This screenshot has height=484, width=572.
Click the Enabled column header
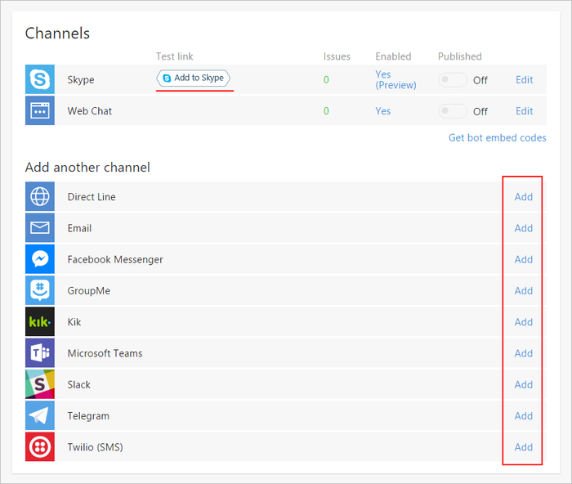coord(393,56)
